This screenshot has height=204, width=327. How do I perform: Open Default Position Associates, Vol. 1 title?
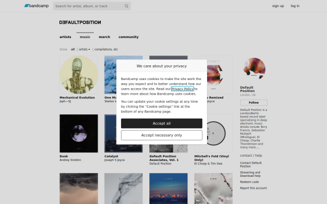[x=164, y=158]
